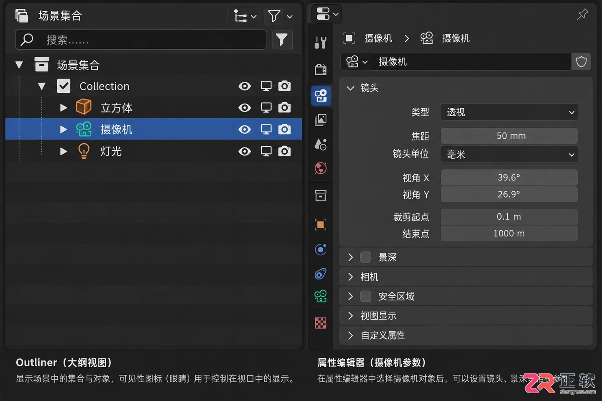The width and height of the screenshot is (602, 401).
Task: Toggle the filled filter button beside search
Action: 282,40
